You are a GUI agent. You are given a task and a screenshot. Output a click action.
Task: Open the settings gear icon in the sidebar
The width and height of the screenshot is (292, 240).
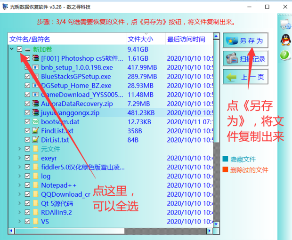tap(286, 24)
